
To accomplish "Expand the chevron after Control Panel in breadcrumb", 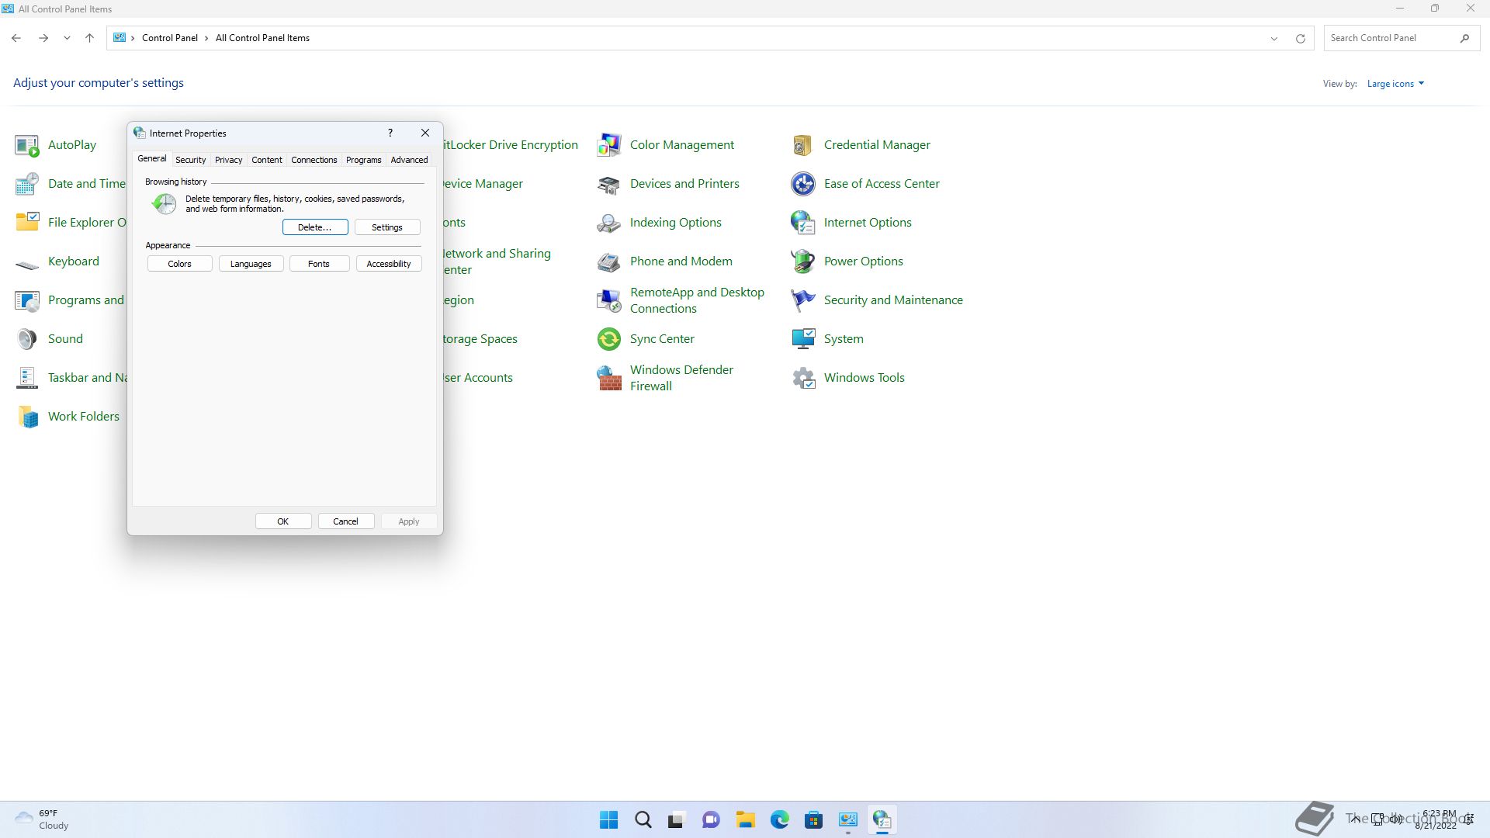I will click(206, 38).
